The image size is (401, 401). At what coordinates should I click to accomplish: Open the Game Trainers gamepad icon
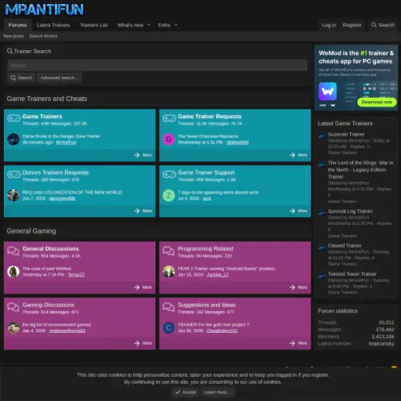point(13,118)
